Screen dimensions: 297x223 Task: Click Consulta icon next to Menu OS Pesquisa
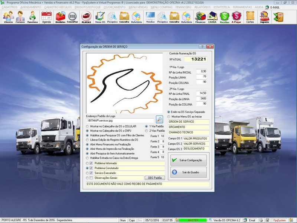coord(124,17)
